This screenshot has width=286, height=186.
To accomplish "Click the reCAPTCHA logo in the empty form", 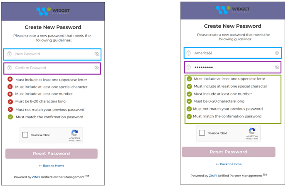I will coord(74,133).
